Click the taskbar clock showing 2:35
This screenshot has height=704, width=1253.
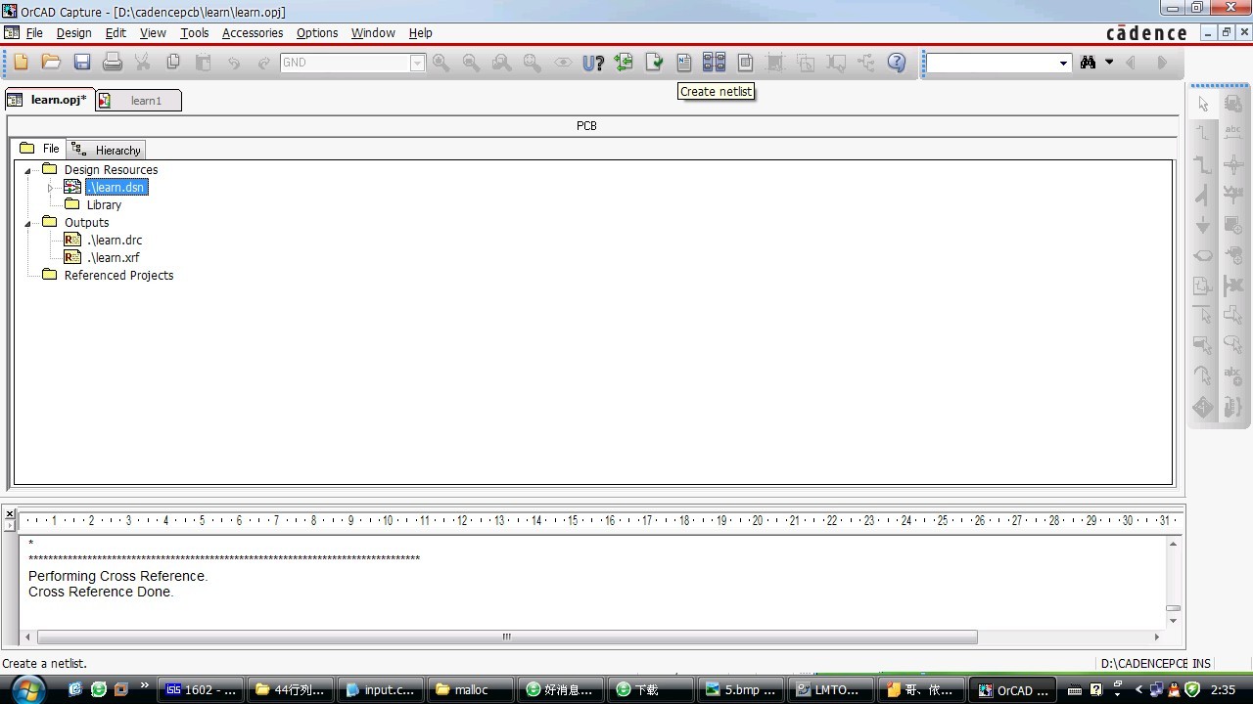[1223, 689]
